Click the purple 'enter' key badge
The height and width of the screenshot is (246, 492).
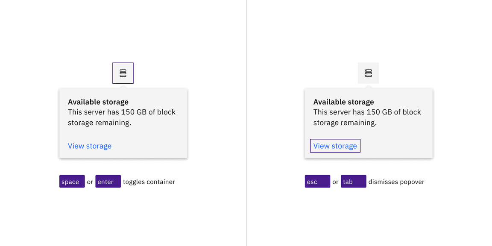pyautogui.click(x=108, y=181)
